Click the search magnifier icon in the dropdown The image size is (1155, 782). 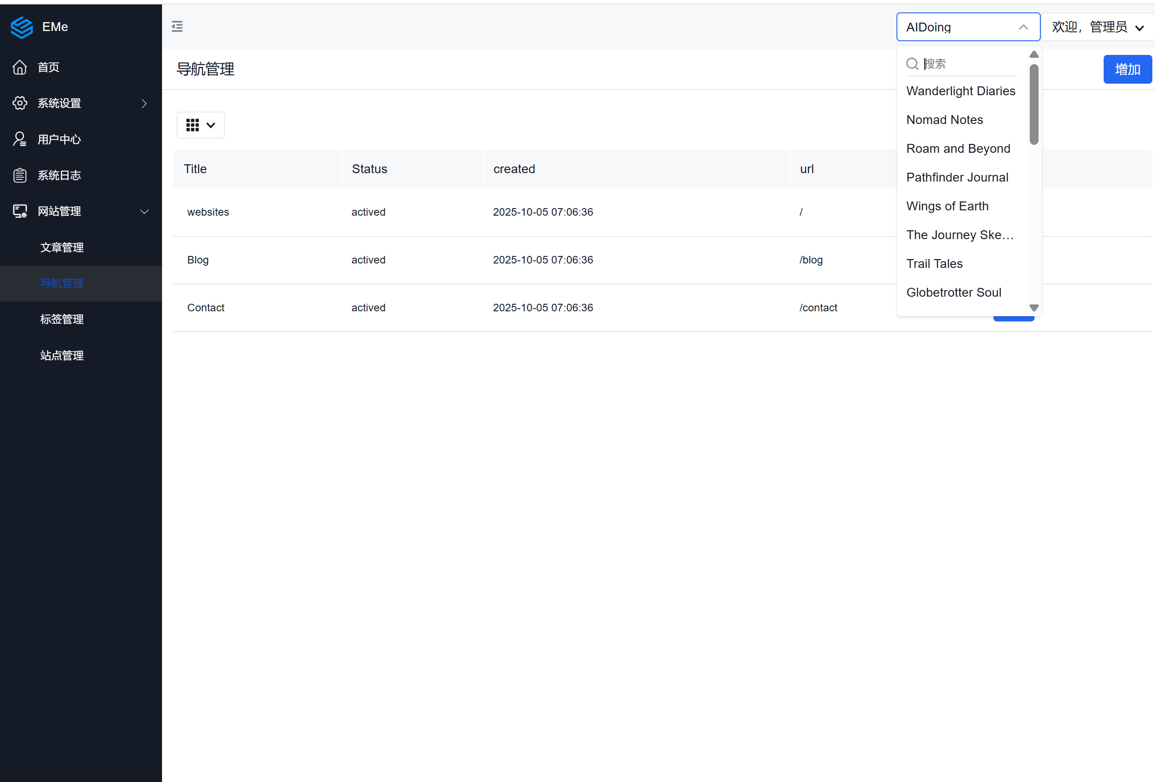click(x=912, y=64)
